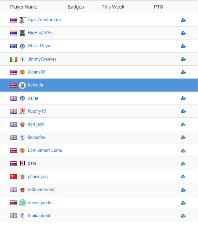Click the Badges column header
The height and width of the screenshot is (226, 198).
[x=76, y=7]
